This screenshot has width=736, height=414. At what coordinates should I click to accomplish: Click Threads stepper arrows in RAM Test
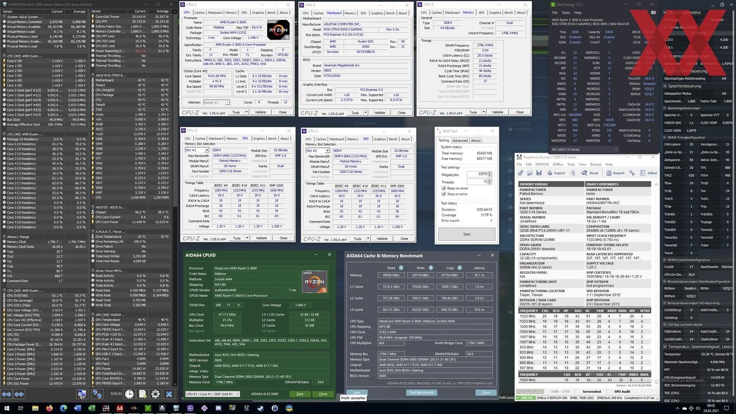[x=489, y=182]
